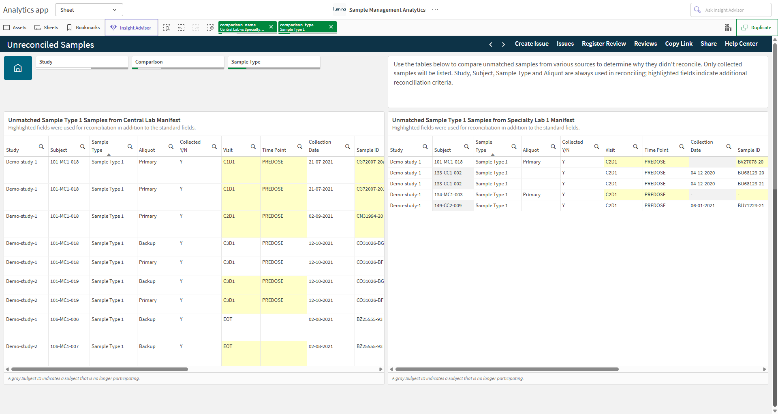Open Insight Advisor tab
778x414 pixels.
click(x=131, y=28)
